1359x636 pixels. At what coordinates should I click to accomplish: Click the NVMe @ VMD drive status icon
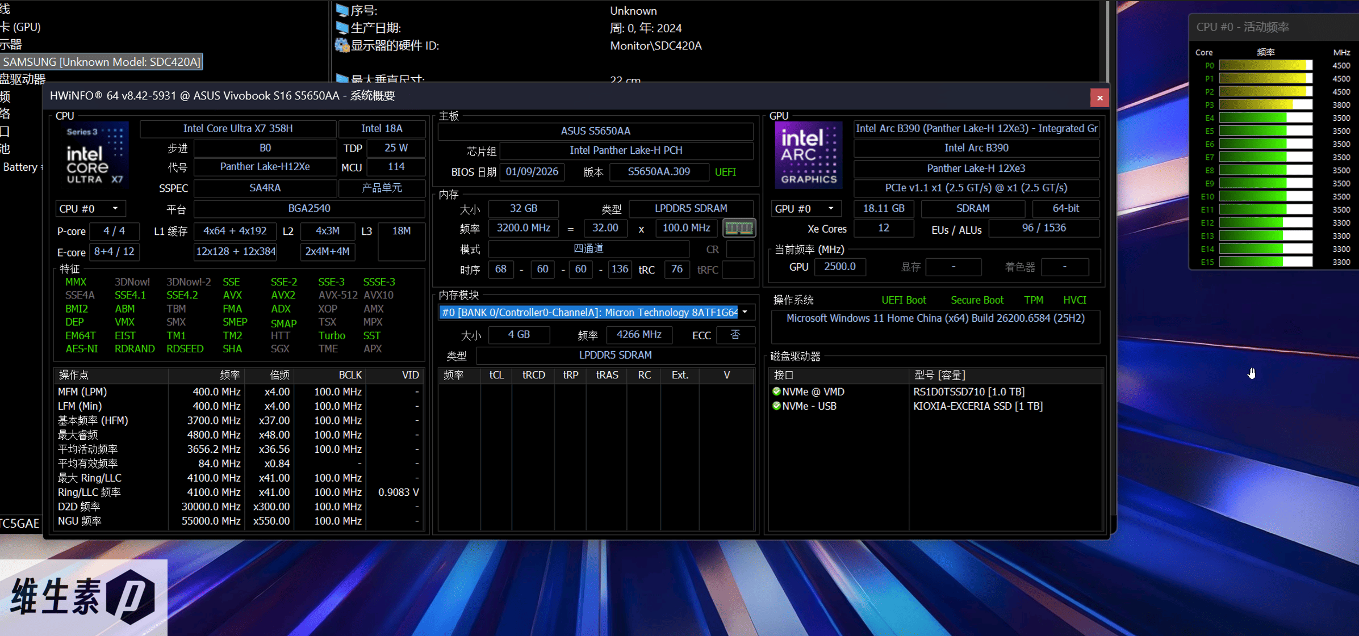[776, 391]
